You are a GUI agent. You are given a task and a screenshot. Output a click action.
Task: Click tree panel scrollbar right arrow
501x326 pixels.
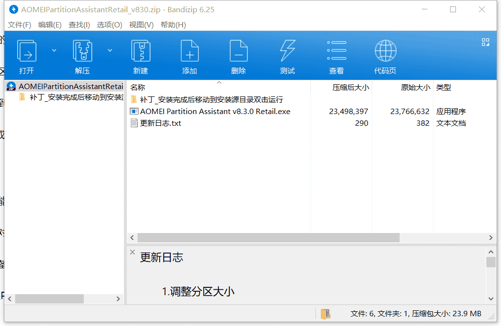click(118, 299)
